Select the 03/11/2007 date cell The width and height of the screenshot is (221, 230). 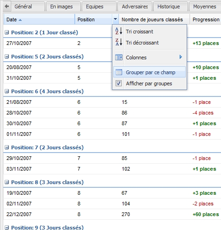point(19,169)
